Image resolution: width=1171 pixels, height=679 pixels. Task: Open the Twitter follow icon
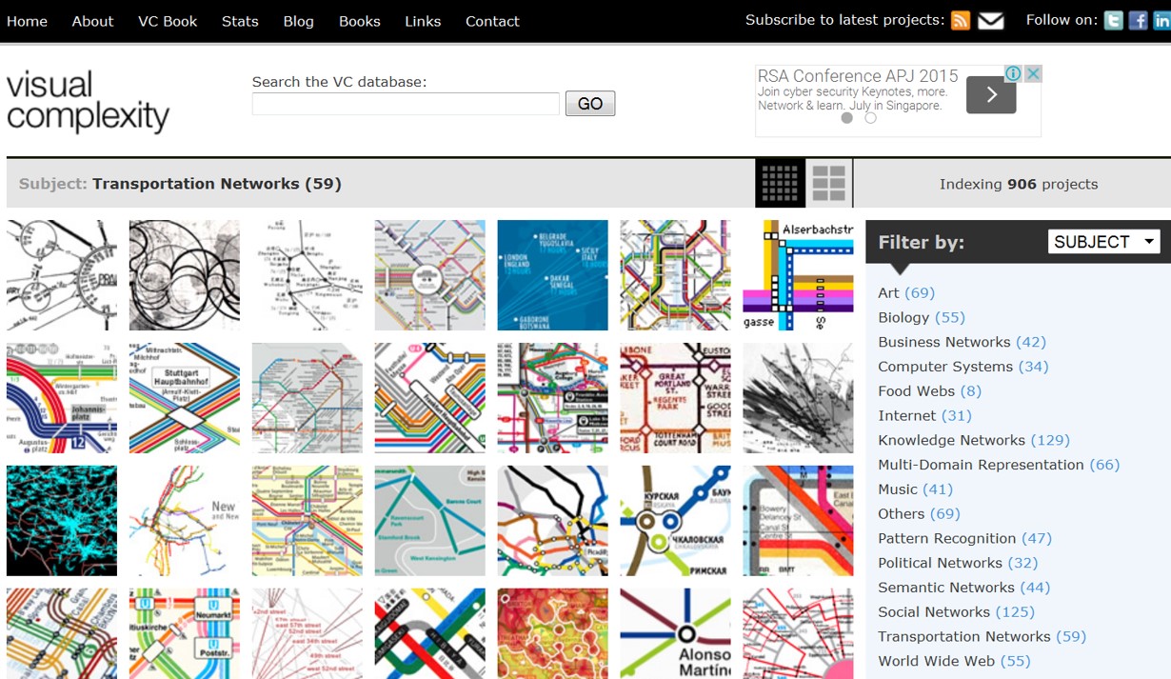[1113, 21]
